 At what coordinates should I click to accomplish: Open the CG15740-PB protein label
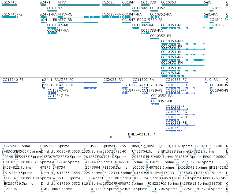13,80
